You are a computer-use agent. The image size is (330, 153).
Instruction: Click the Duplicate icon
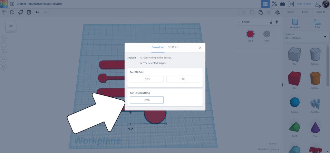(21, 12)
